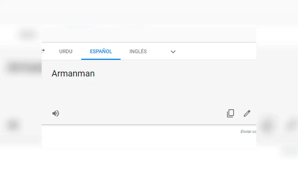Expand the additional target languages chevron
Viewport: 298px width, 175px height.
tap(173, 52)
